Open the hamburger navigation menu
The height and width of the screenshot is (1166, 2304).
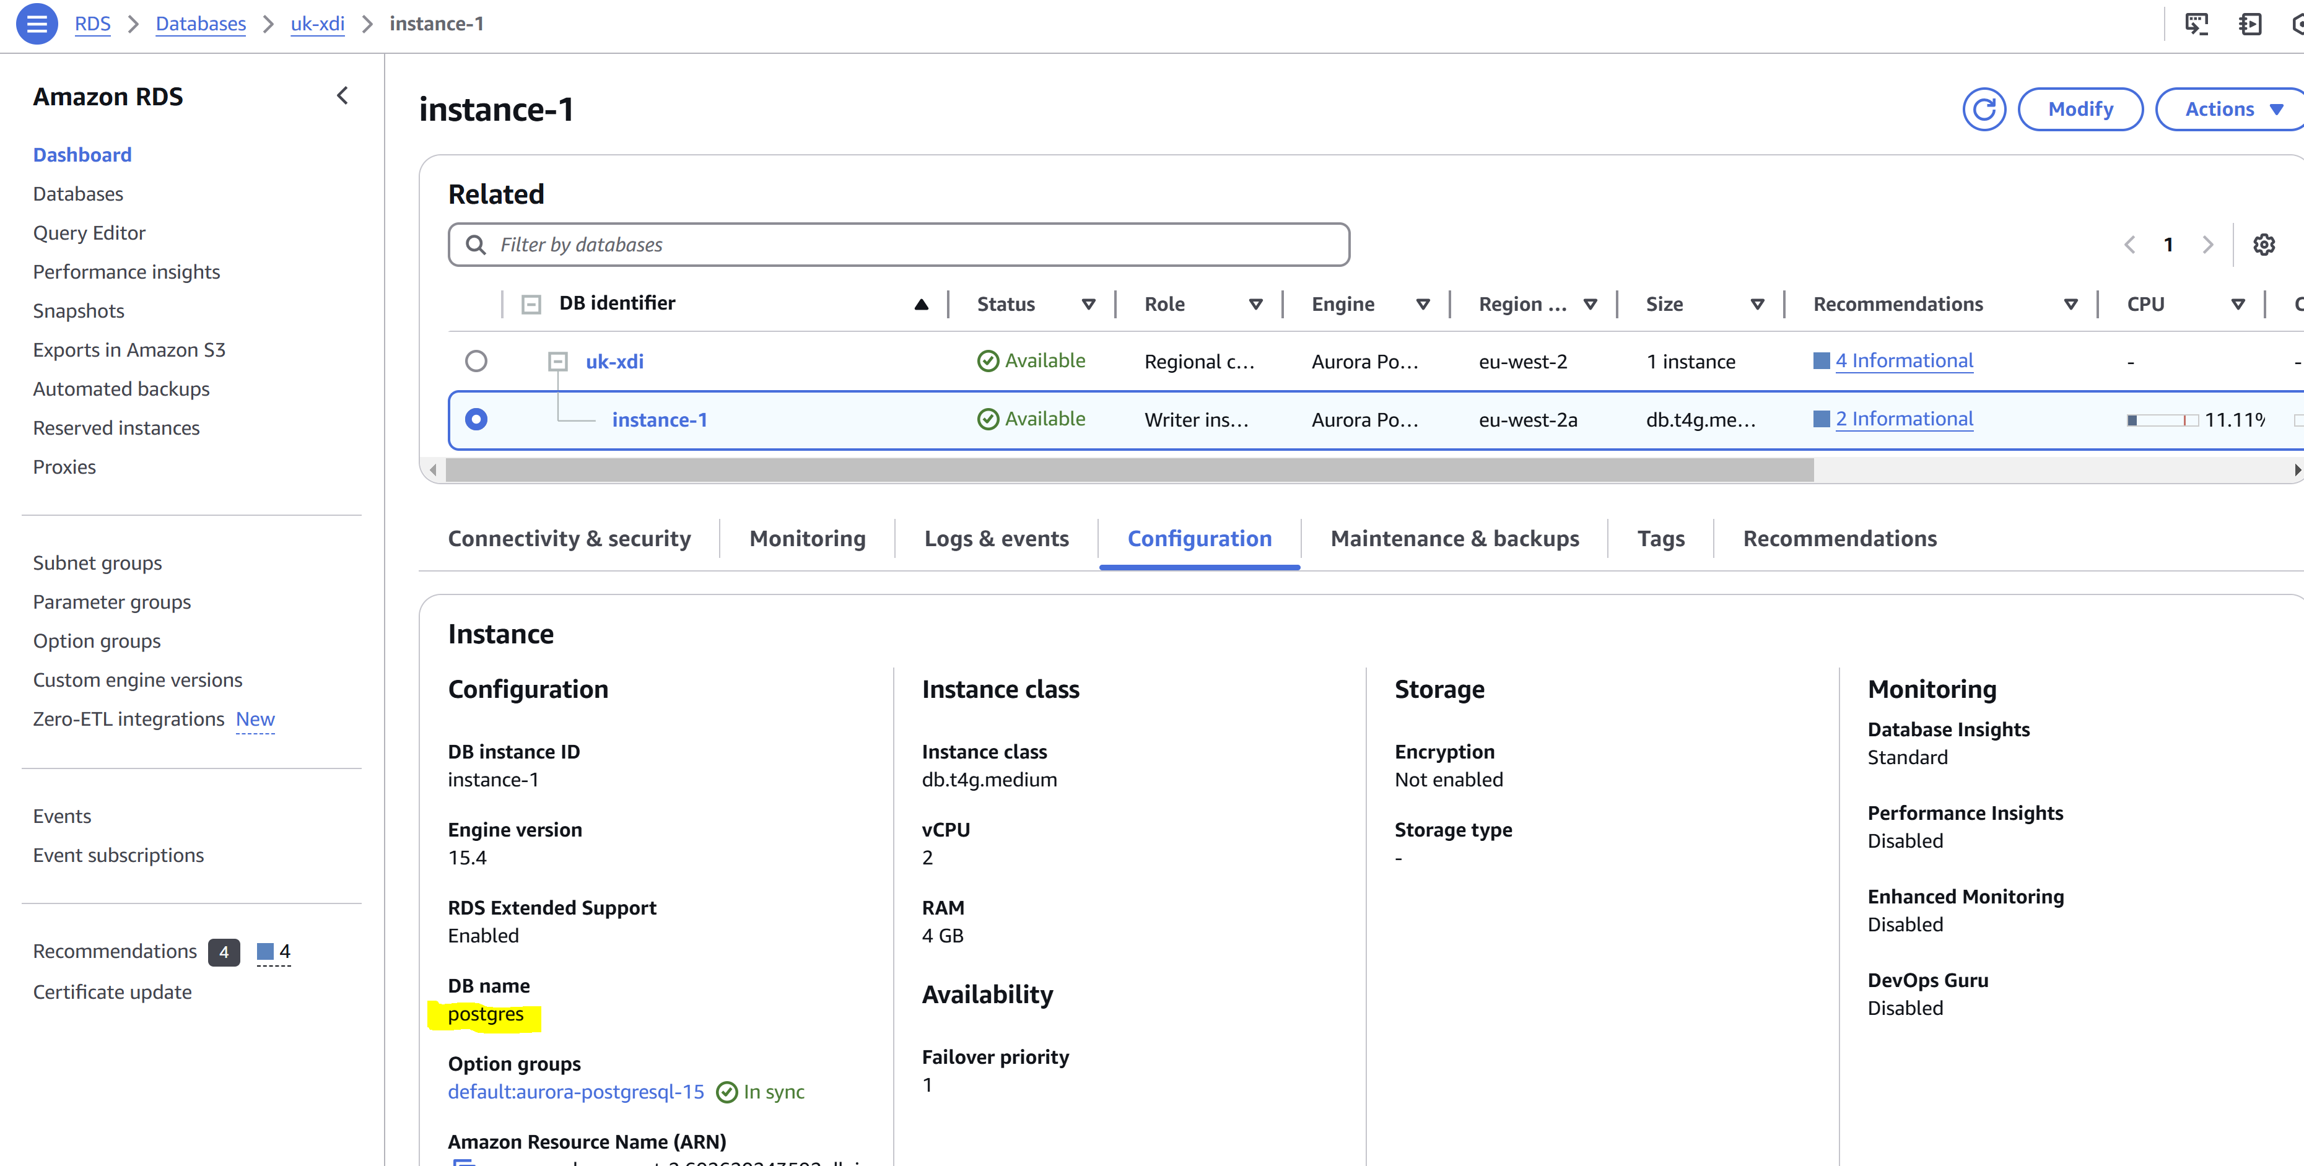pos(37,24)
